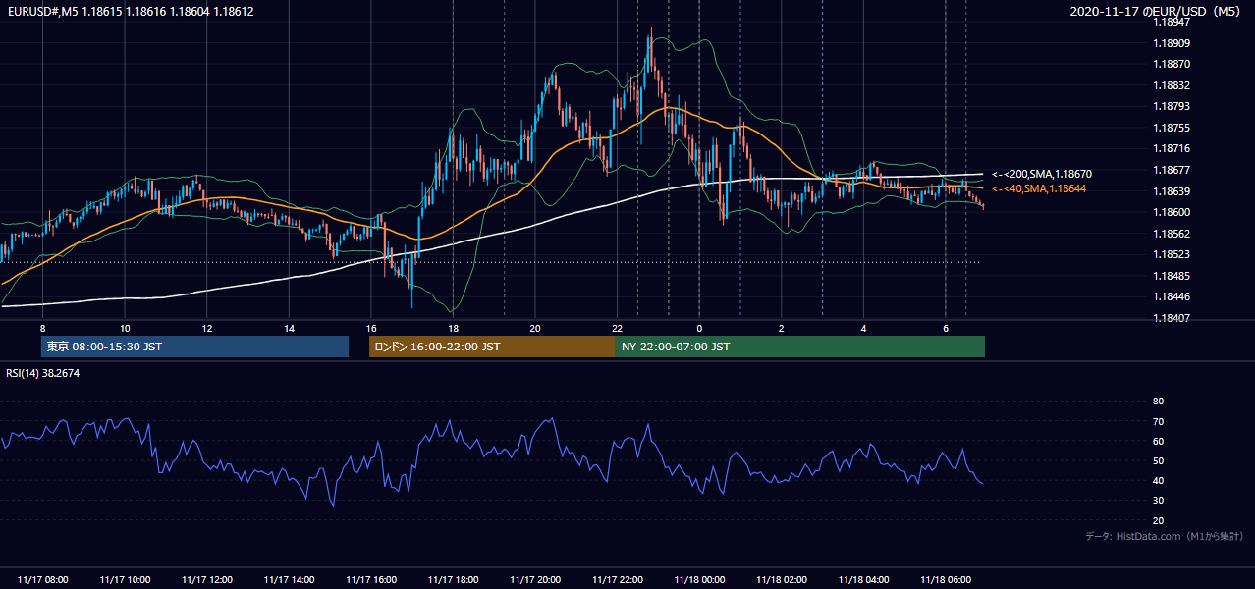Click hour label 12 under the price chart

pos(207,328)
